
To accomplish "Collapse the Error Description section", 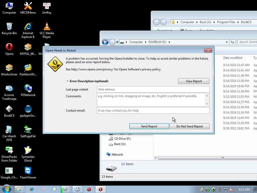I will pos(68,81).
